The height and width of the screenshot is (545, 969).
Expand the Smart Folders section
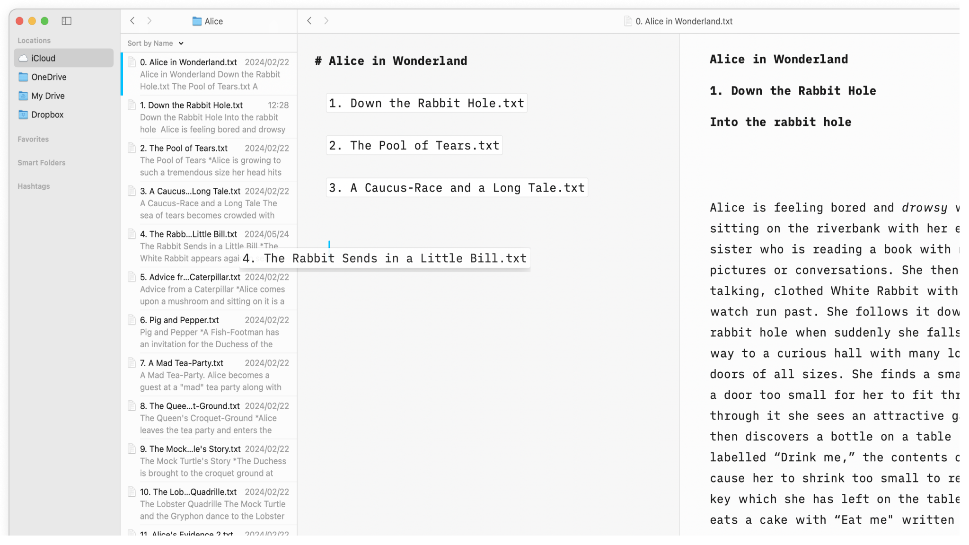42,162
